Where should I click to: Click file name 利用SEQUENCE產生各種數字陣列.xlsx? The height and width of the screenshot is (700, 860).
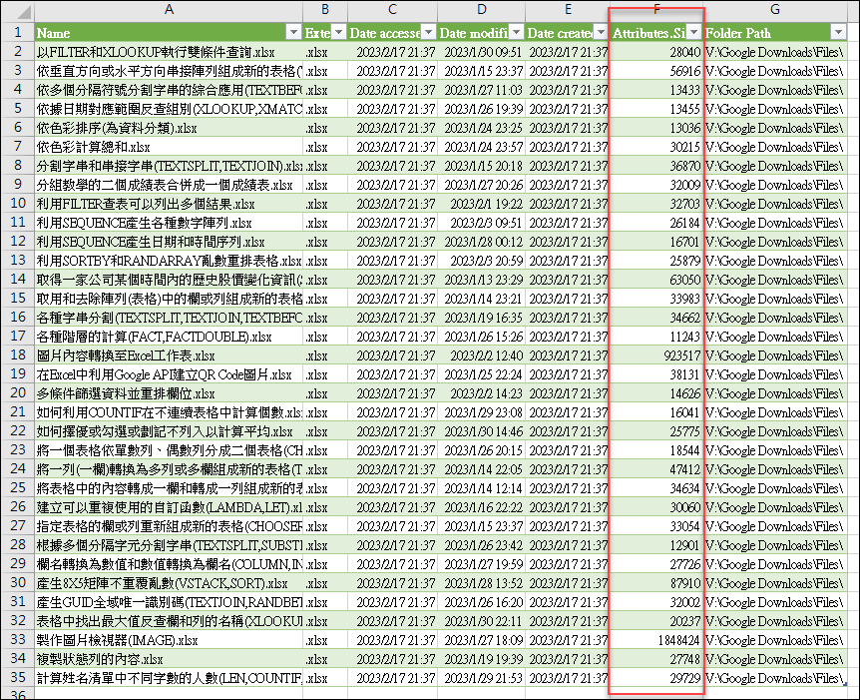point(145,223)
